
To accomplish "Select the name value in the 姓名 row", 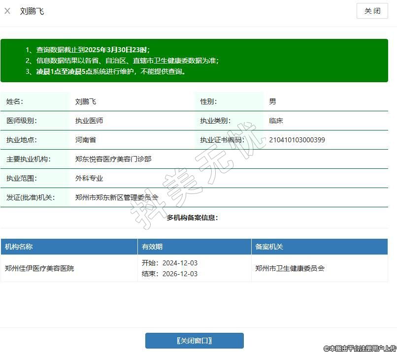I will pos(86,101).
